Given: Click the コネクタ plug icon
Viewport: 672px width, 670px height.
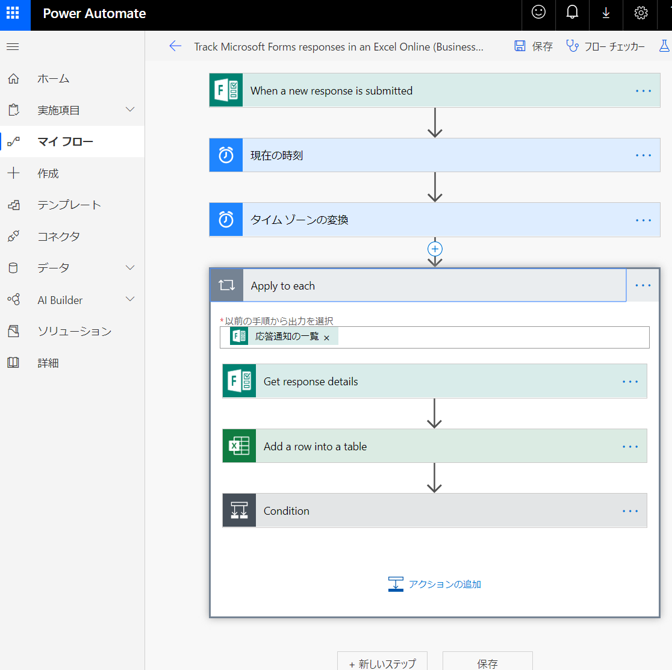Looking at the screenshot, I should (13, 236).
